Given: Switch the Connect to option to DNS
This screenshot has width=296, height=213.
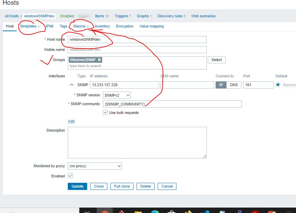Looking at the screenshot, I should point(234,85).
